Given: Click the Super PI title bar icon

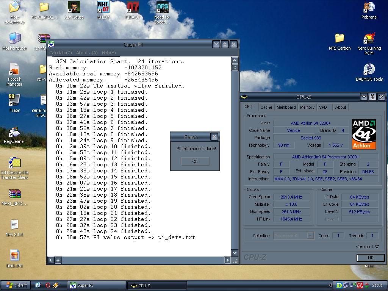Looking at the screenshot, I should [x=51, y=44].
